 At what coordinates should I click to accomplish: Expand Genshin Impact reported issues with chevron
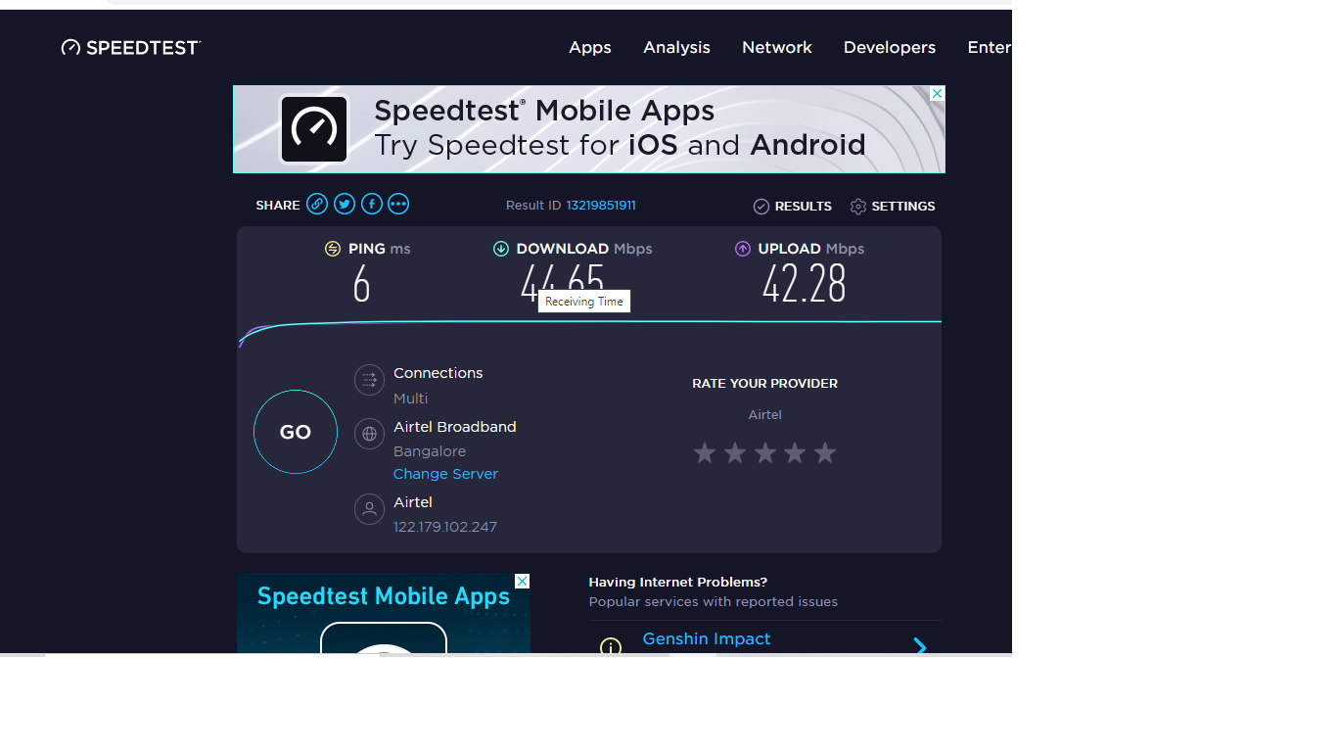pos(919,647)
